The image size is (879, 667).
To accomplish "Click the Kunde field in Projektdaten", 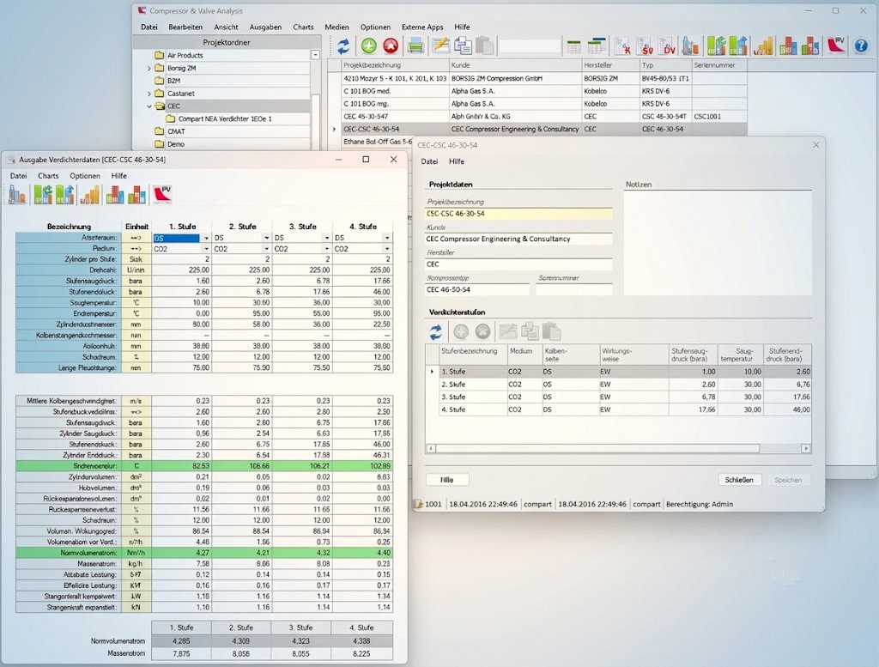I will [518, 239].
